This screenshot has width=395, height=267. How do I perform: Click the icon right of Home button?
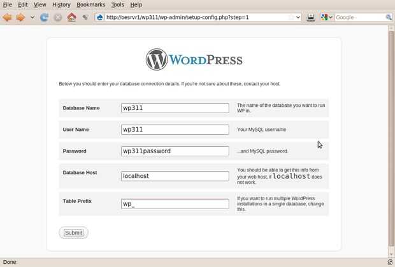pos(85,17)
